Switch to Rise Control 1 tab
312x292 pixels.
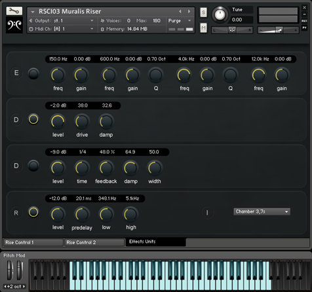(x=33, y=242)
